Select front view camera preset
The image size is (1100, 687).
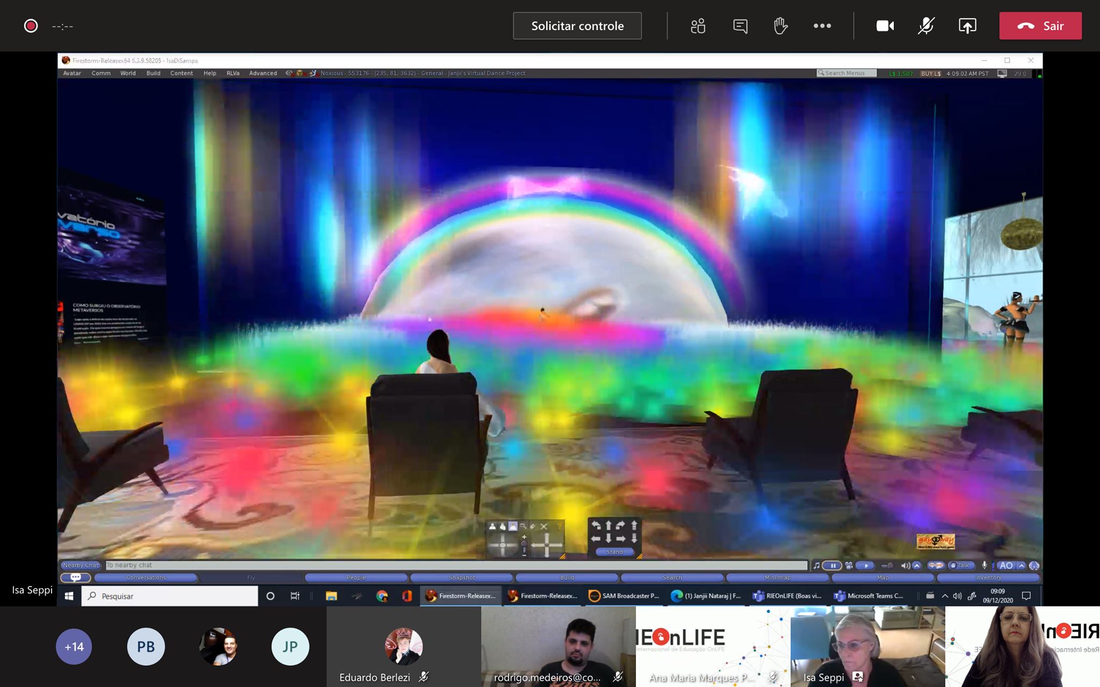click(x=493, y=527)
